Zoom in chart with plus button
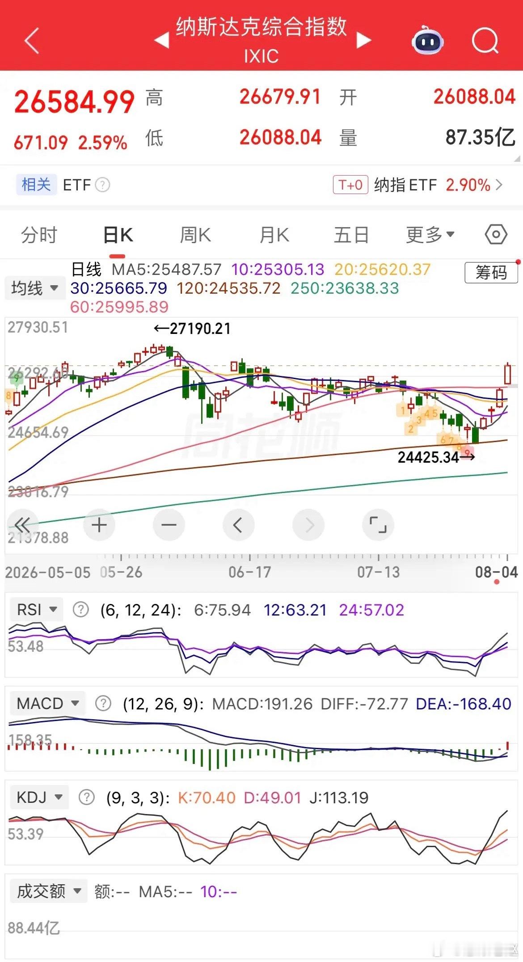The image size is (523, 962). pyautogui.click(x=99, y=525)
